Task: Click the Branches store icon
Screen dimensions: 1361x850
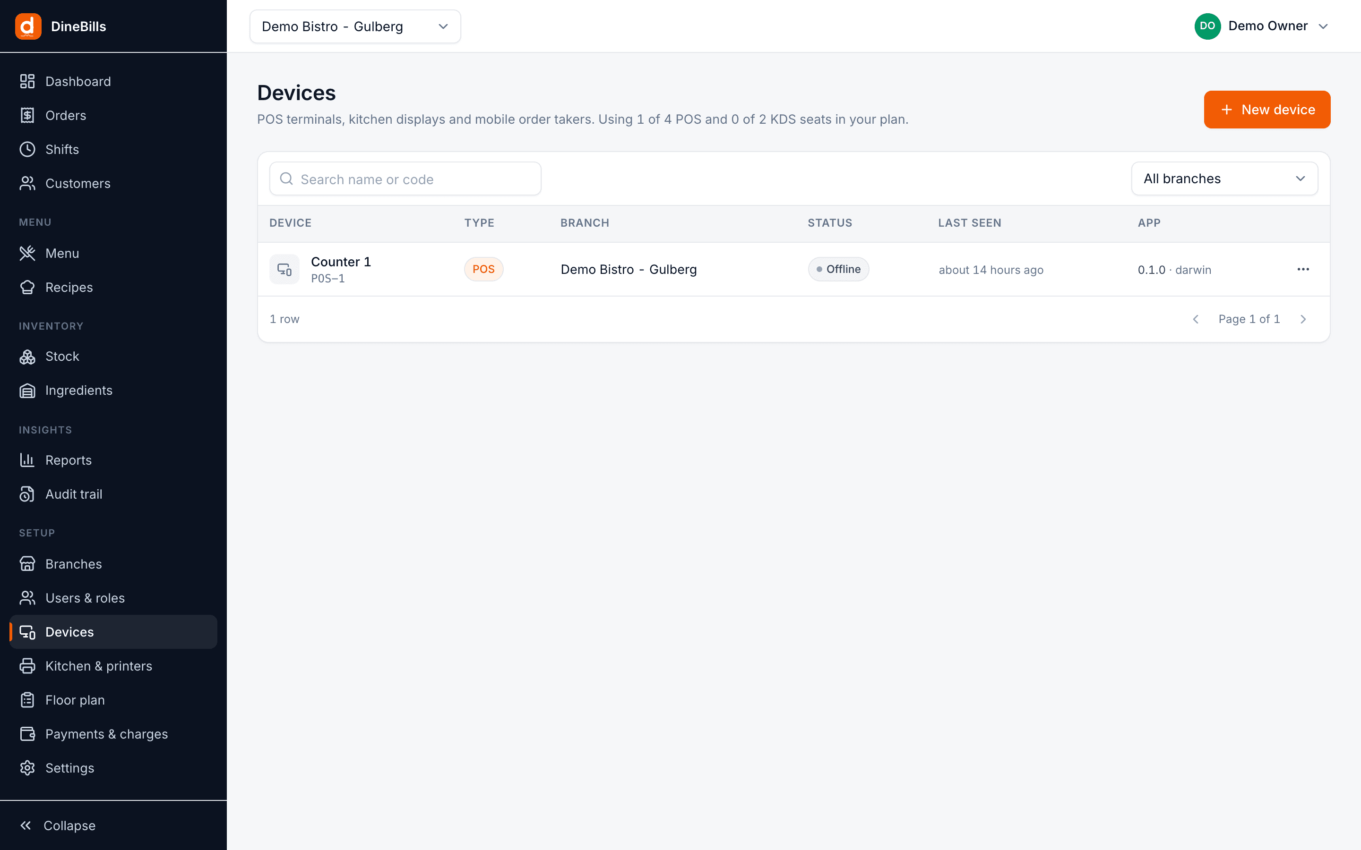Action: (27, 564)
